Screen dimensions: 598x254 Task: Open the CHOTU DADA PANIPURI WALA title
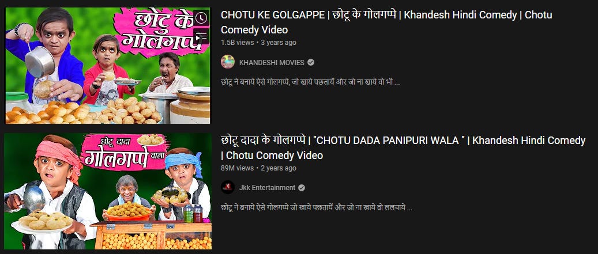click(403, 148)
